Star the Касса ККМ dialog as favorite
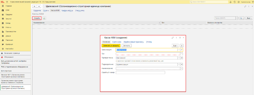The width and height of the screenshot is (254, 95). coord(102,37)
